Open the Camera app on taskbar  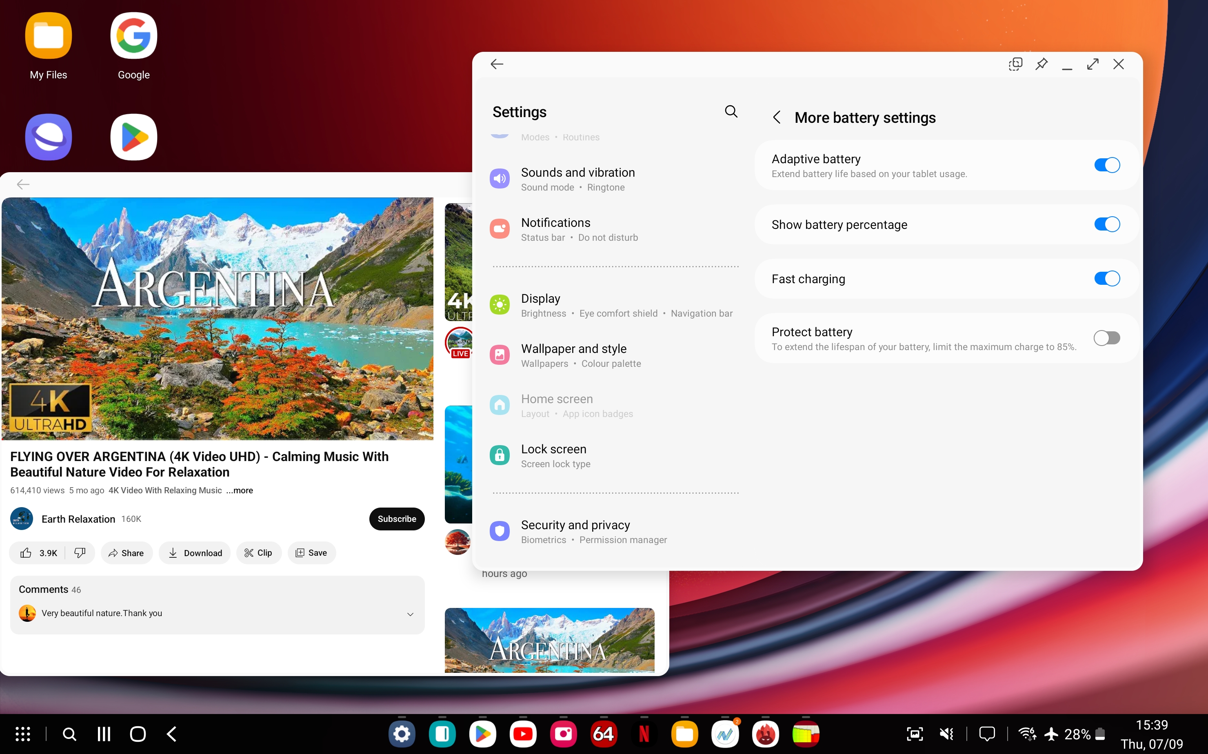[x=563, y=734]
